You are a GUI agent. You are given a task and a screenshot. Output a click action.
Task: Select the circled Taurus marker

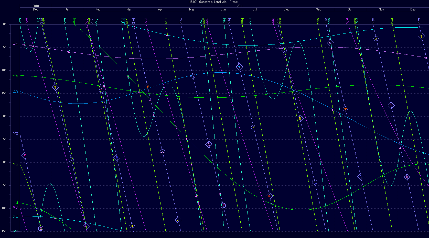click(376, 39)
